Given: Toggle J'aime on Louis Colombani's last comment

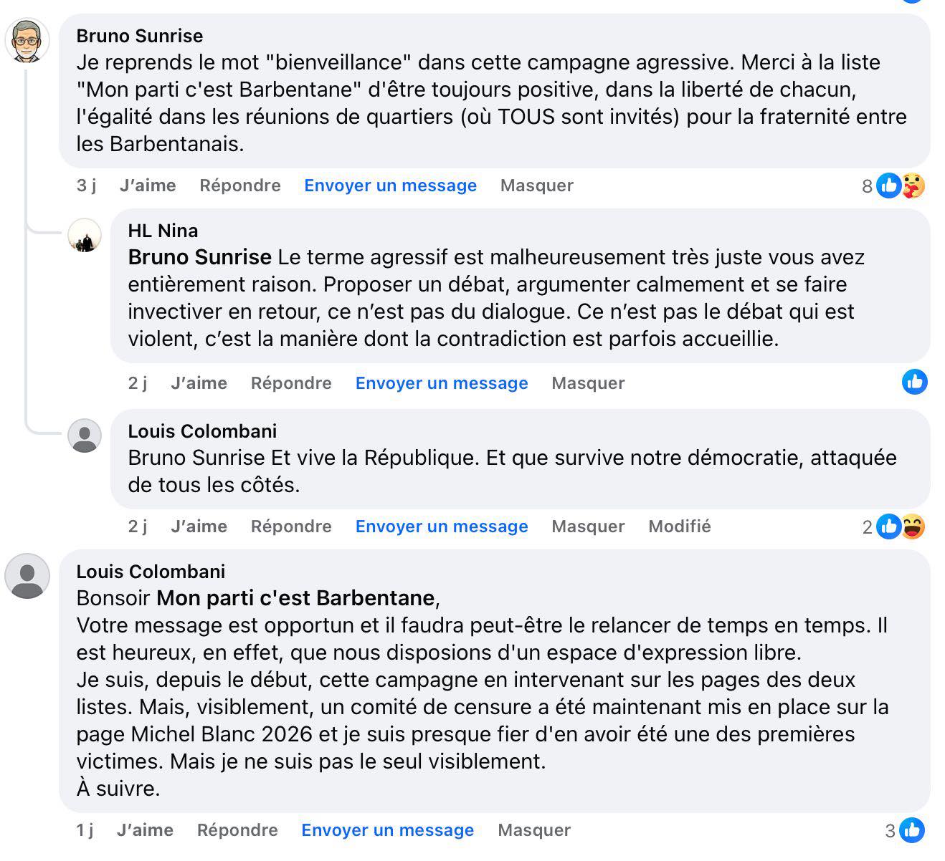Looking at the screenshot, I should click(x=145, y=830).
